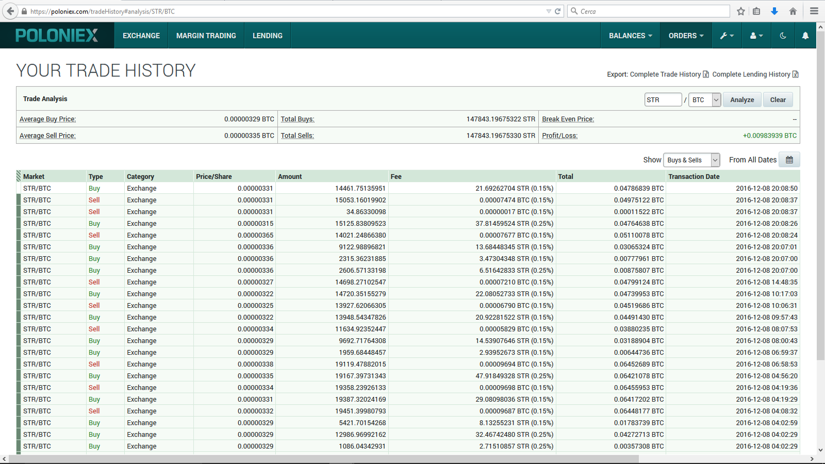Go to the browser home icon
This screenshot has height=464, width=825.
[x=793, y=11]
